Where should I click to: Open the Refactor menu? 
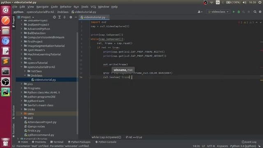[66, 7]
